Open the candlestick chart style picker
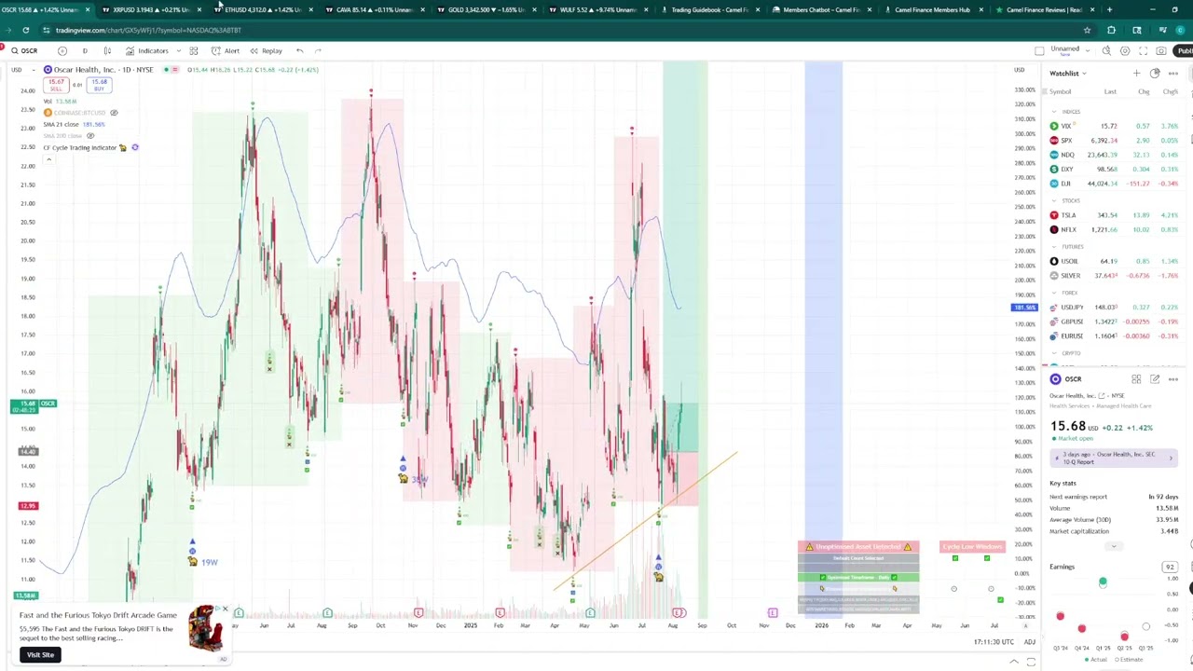 coord(107,50)
